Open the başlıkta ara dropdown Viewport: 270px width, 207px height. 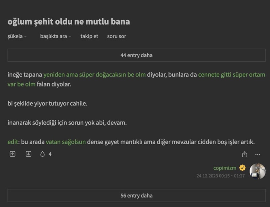[56, 36]
